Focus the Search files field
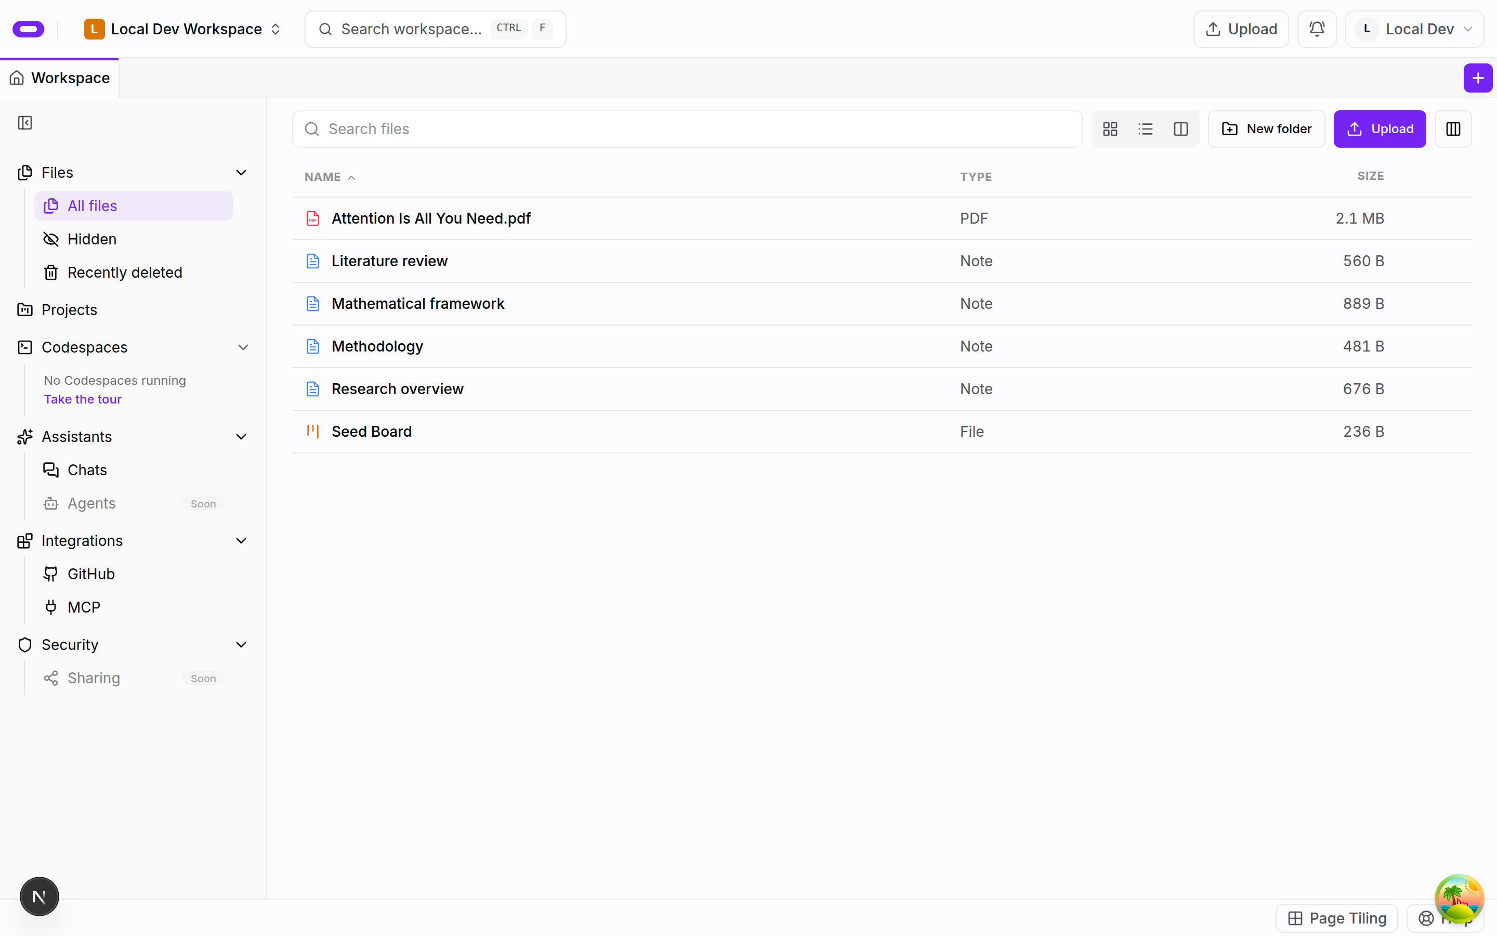This screenshot has height=936, width=1497. [x=687, y=129]
